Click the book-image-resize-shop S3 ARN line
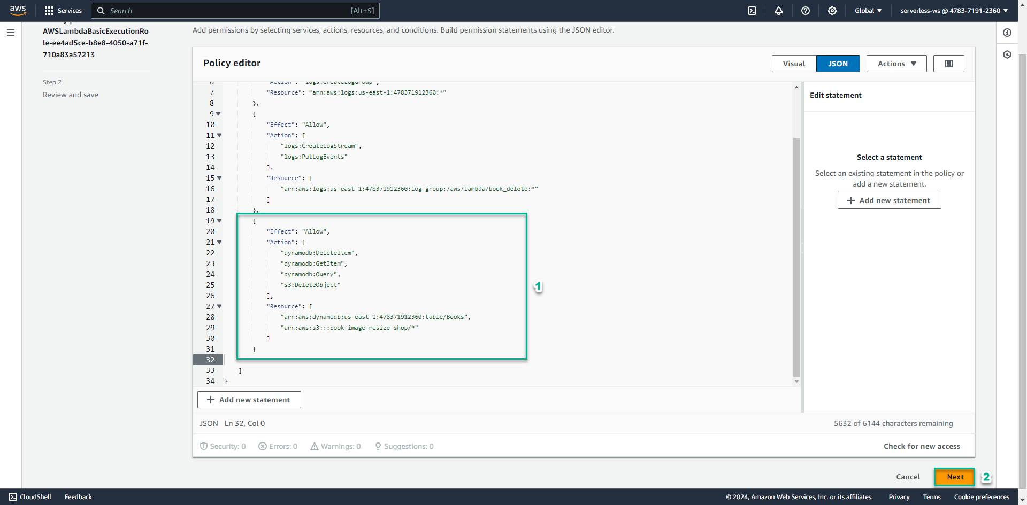The image size is (1027, 505). [x=349, y=328]
